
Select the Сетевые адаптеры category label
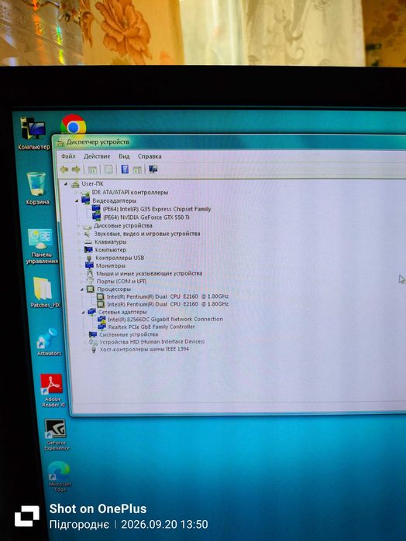coord(122,312)
